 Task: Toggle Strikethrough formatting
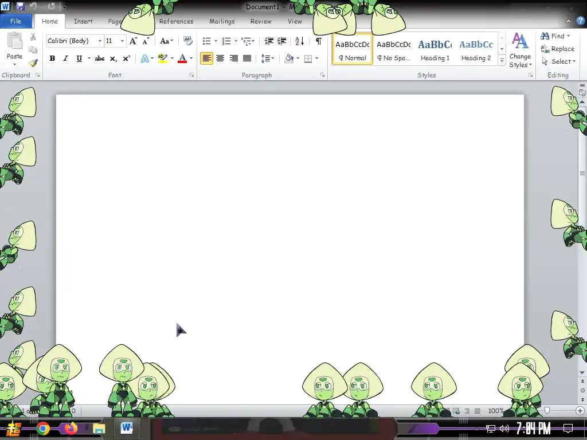tap(100, 58)
